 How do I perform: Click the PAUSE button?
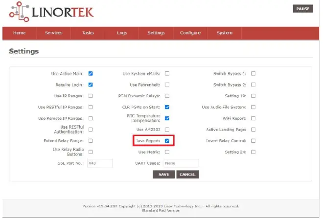302,9
